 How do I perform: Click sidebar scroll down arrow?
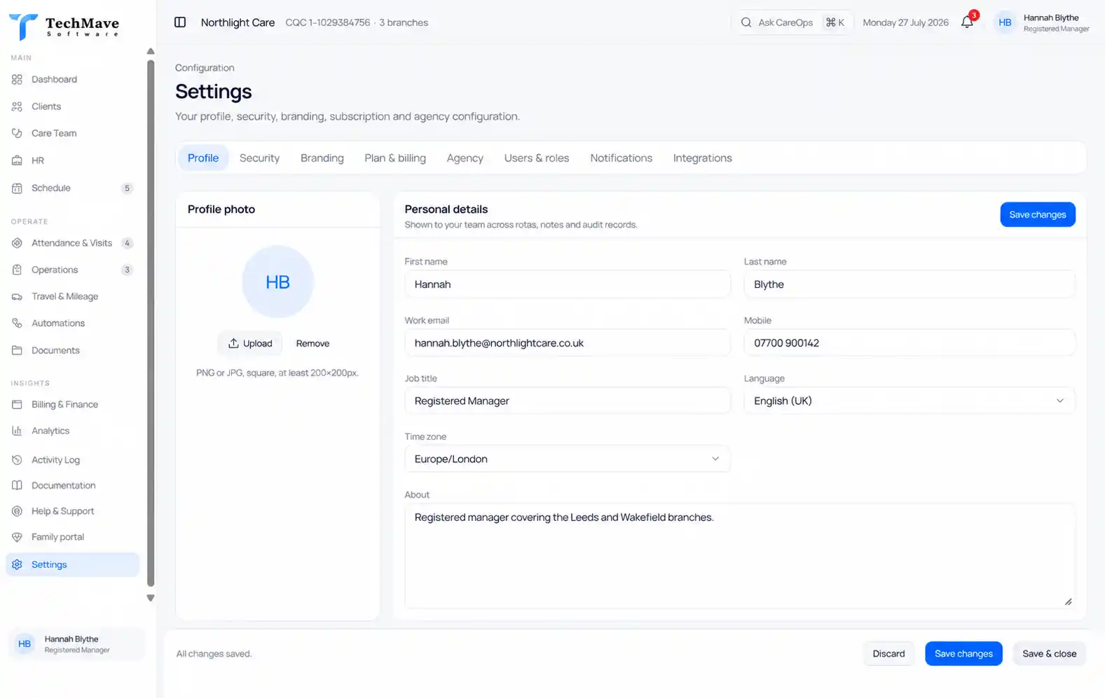point(150,598)
